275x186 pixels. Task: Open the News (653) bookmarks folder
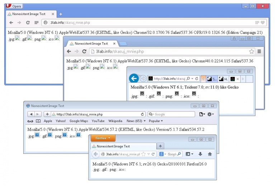136,121
